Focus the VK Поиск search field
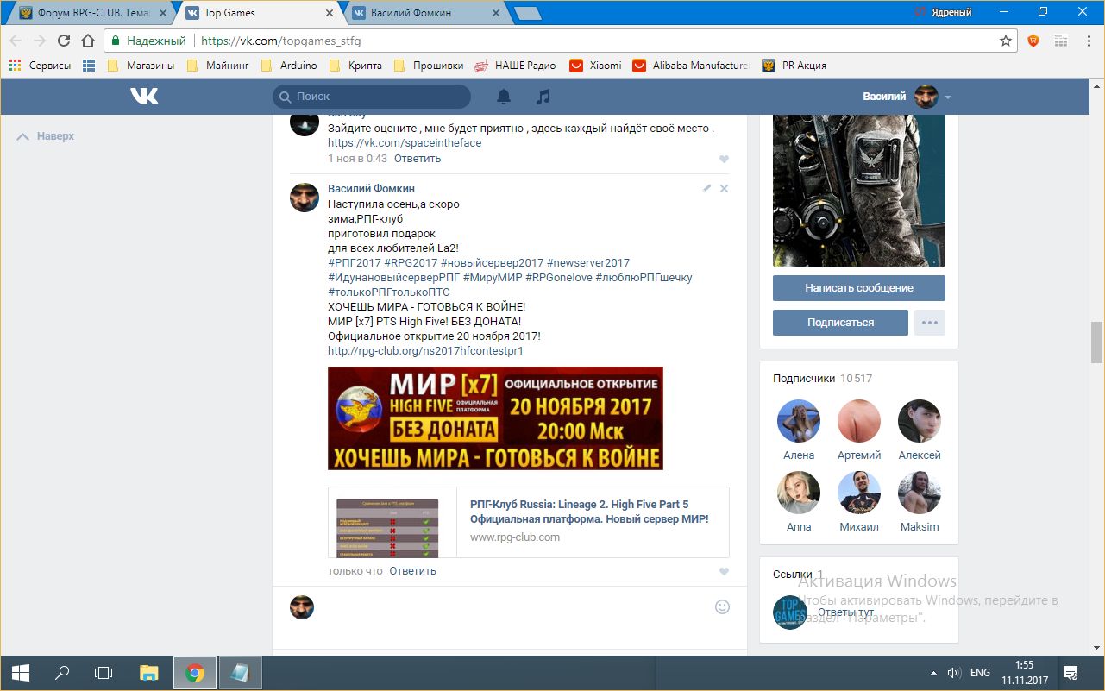 372,97
